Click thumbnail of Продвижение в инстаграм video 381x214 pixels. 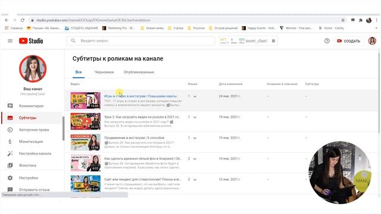[x=85, y=142]
